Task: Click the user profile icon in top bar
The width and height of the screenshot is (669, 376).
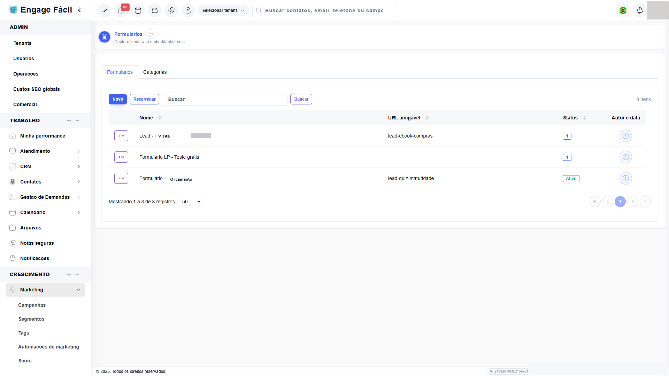Action: (x=188, y=10)
